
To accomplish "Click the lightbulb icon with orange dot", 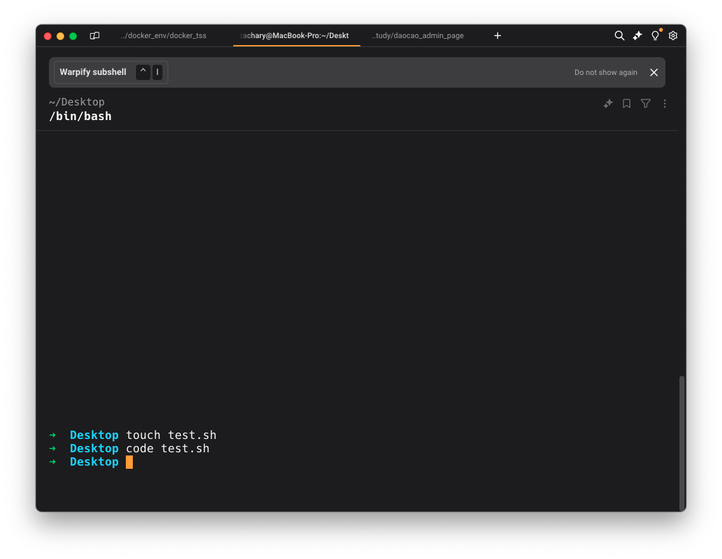I will [655, 36].
